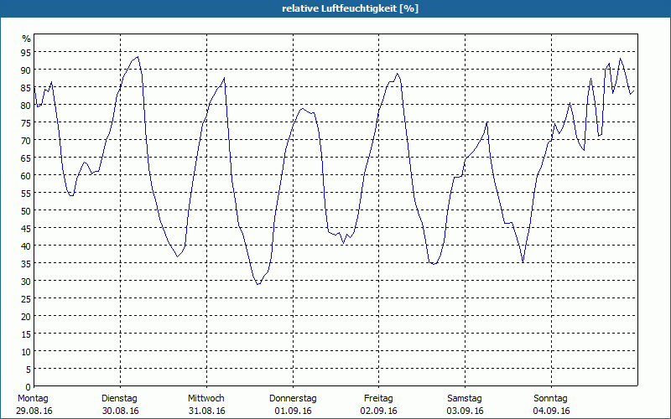This screenshot has width=671, height=419.
Task: Click the 45 y-axis value
Action: [26, 228]
